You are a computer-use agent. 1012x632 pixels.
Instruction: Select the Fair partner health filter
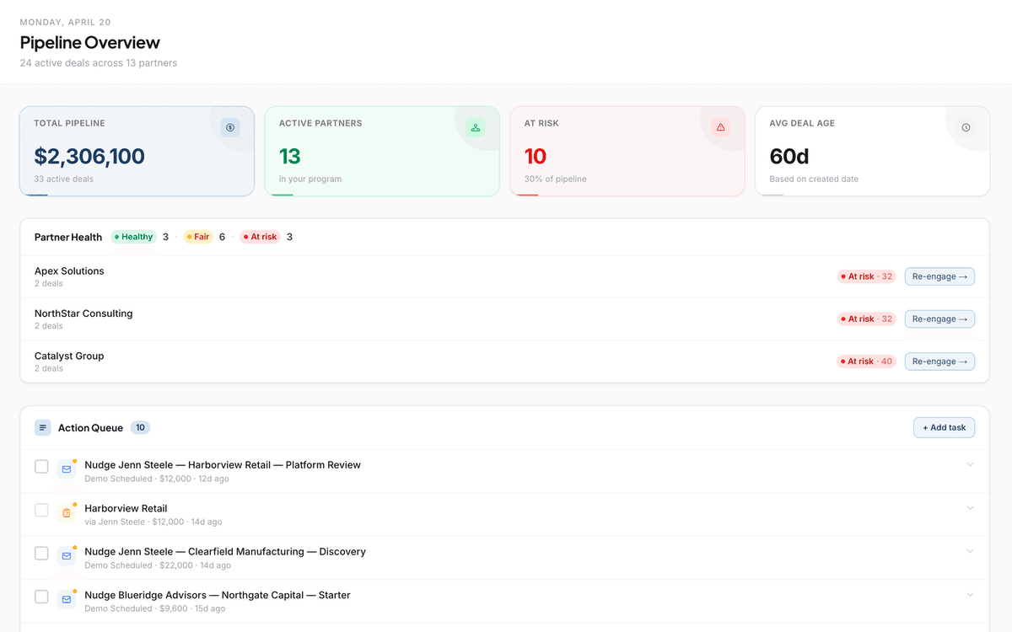(198, 237)
